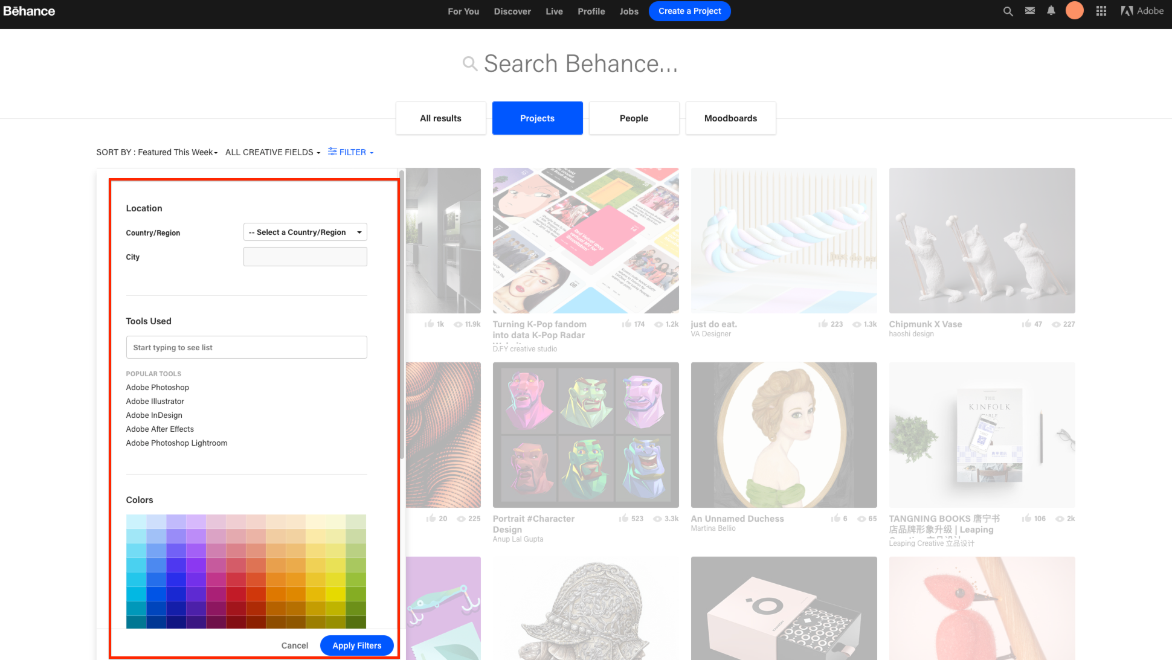Click views eye icon for Chipmunk X Vase
The height and width of the screenshot is (660, 1172).
(x=1056, y=324)
